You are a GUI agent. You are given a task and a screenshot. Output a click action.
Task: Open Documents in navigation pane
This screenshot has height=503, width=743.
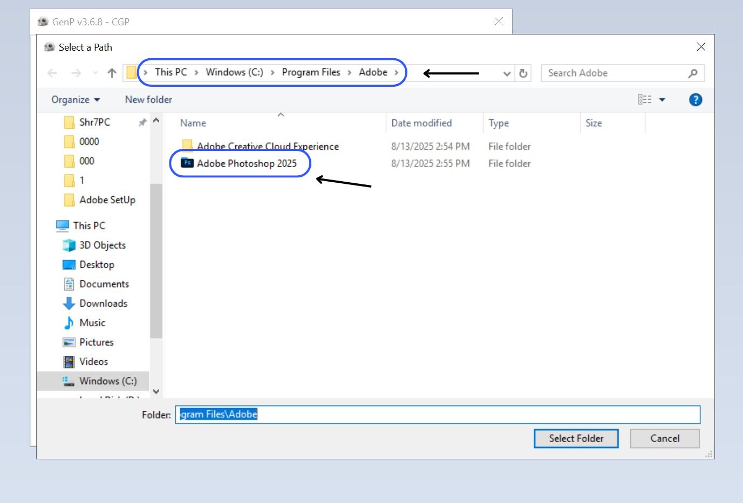point(104,284)
